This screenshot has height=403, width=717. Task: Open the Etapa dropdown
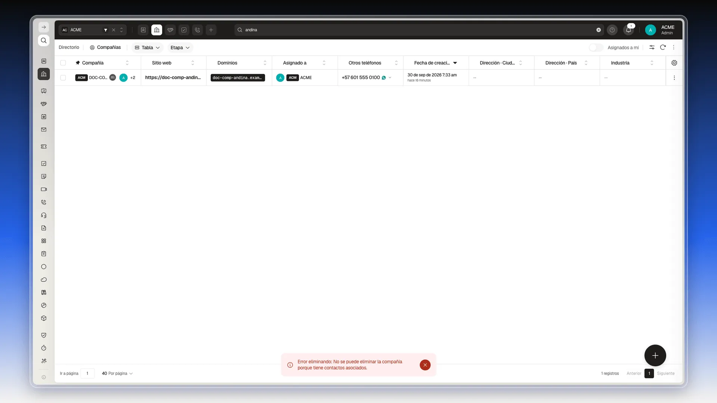[x=180, y=48]
